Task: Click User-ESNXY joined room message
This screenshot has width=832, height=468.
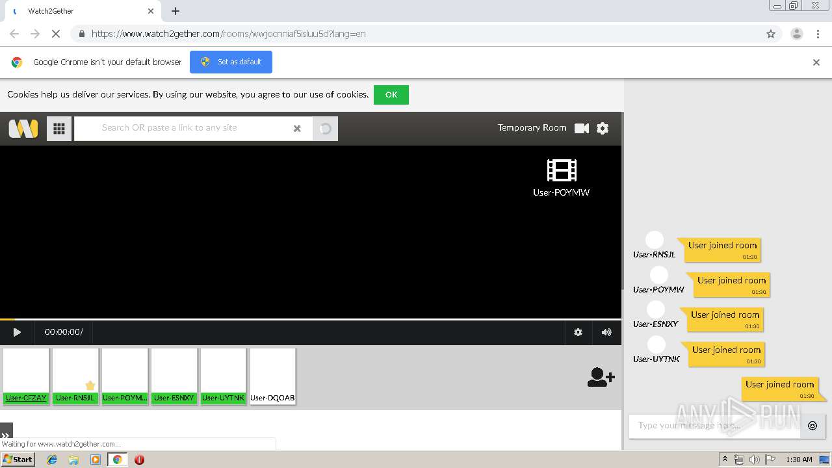Action: (x=725, y=319)
